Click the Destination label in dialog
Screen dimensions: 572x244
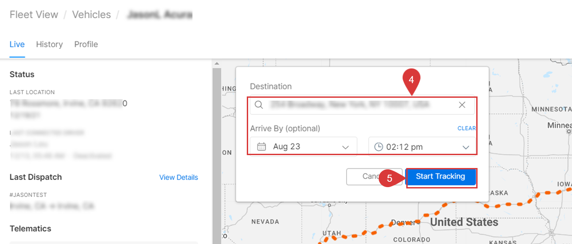tap(271, 86)
